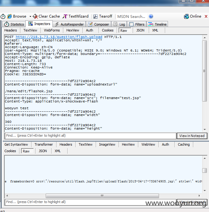This screenshot has width=209, height=212.
Task: Open the flash.upload URL link
Action: [x=59, y=37]
